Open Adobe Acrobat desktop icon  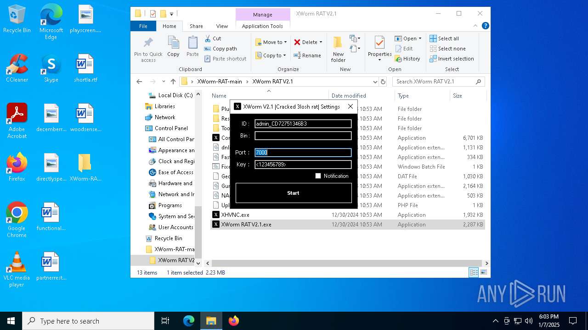pos(17,121)
